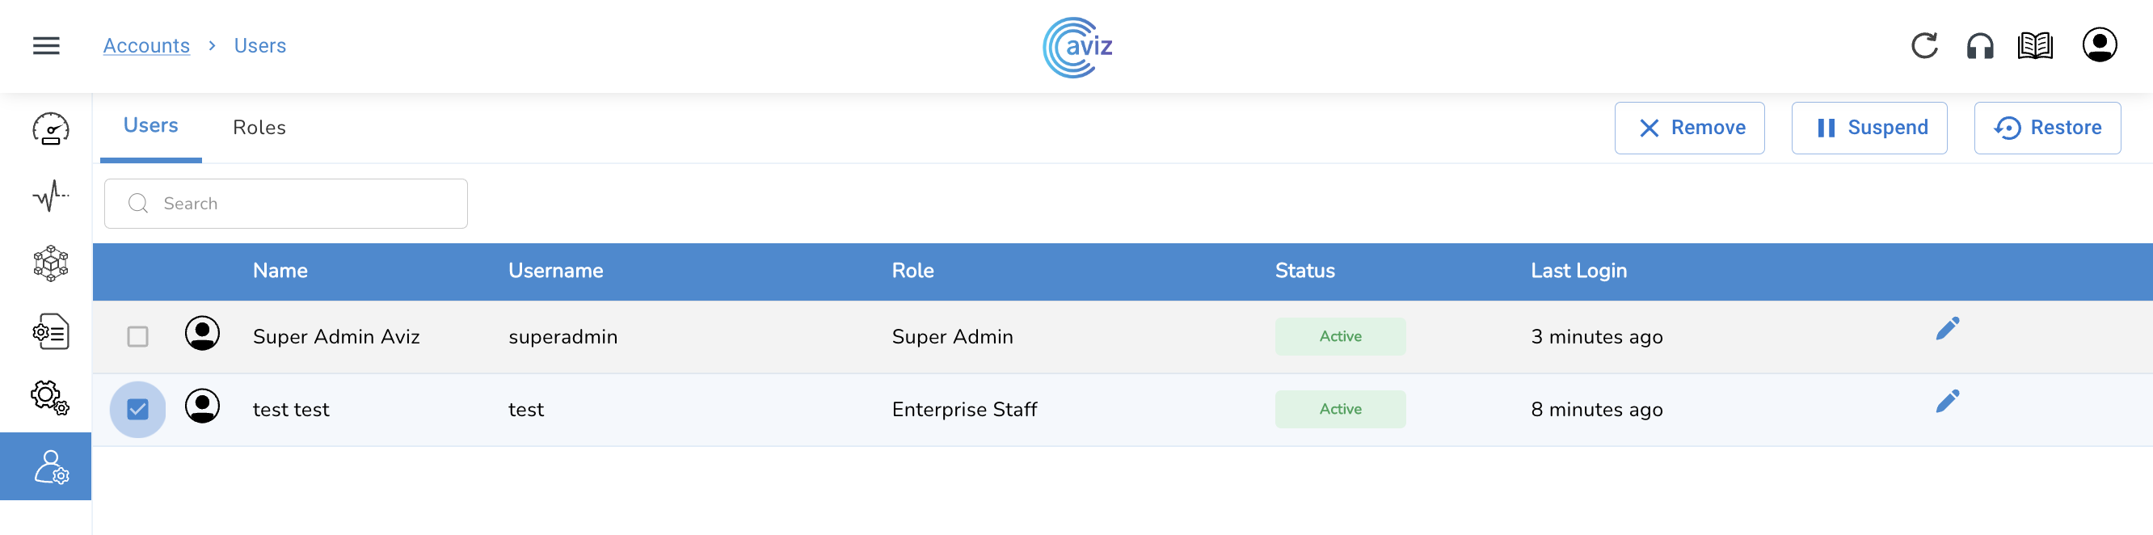Switch to the Roles tab
This screenshot has height=535, width=2153.
click(x=259, y=128)
